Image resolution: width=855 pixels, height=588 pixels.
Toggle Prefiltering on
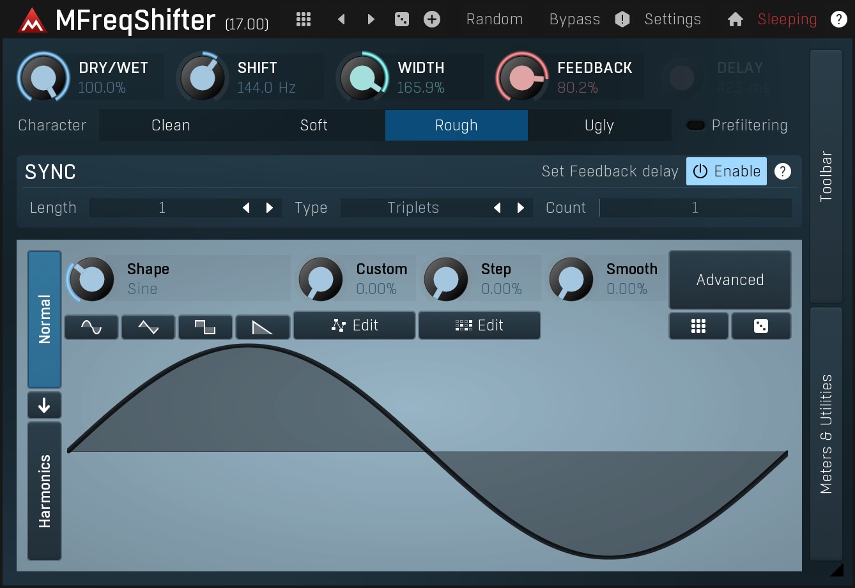[x=695, y=125]
